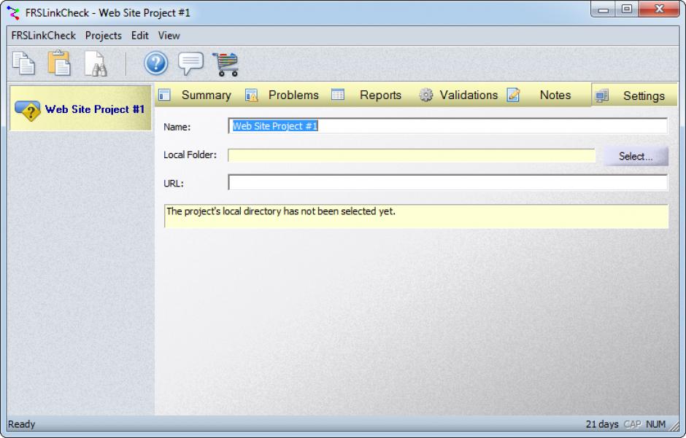This screenshot has width=686, height=438.
Task: Switch to the Summary tab
Action: 197,95
